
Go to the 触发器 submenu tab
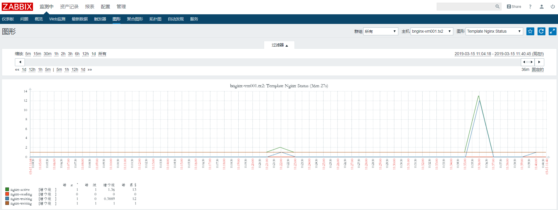100,19
